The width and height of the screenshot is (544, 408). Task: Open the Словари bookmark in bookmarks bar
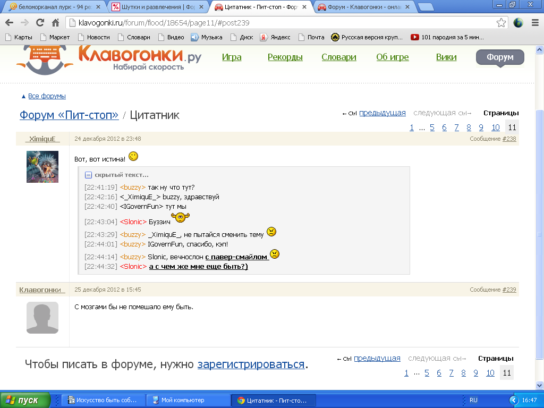134,37
